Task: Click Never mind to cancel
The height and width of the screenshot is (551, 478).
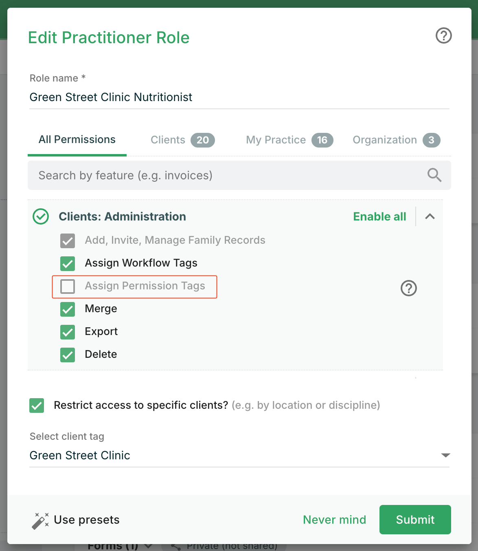Action: [334, 520]
